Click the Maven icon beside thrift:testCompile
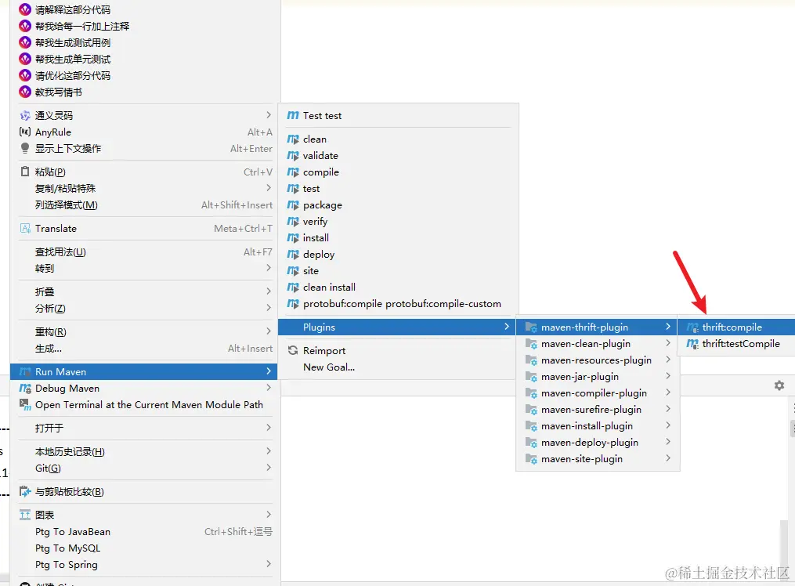 coord(692,344)
